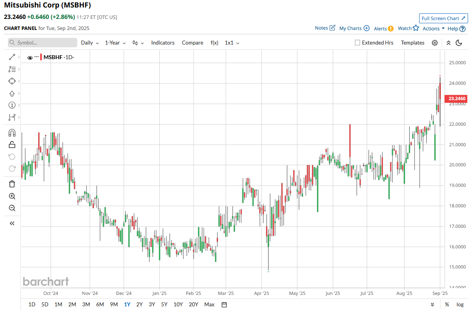Open the date range calendar icon
The image size is (474, 315).
[224, 304]
